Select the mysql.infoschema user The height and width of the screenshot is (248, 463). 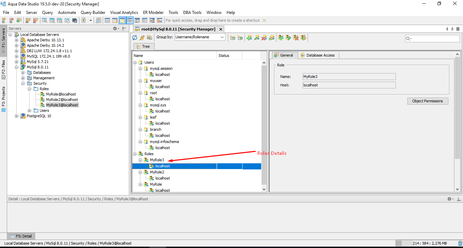click(164, 142)
